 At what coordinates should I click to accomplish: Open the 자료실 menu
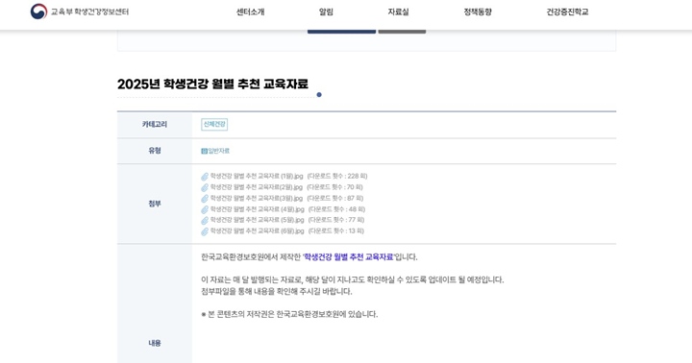click(x=398, y=12)
